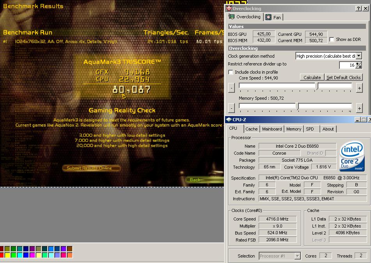
Task: Minimize the CPU-Z window
Action: click(x=358, y=120)
